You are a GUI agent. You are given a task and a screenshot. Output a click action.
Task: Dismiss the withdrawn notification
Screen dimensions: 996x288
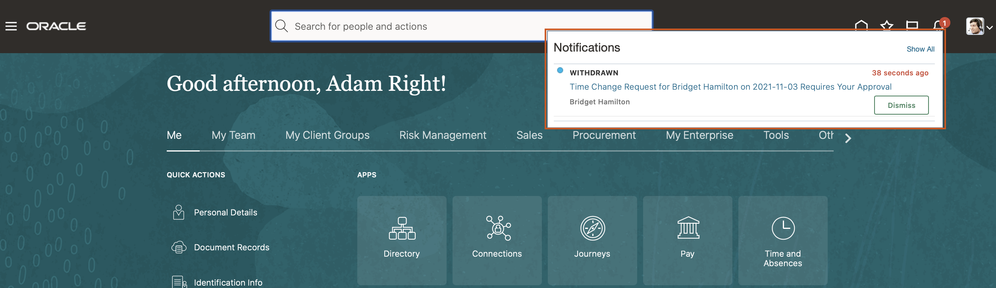click(901, 105)
